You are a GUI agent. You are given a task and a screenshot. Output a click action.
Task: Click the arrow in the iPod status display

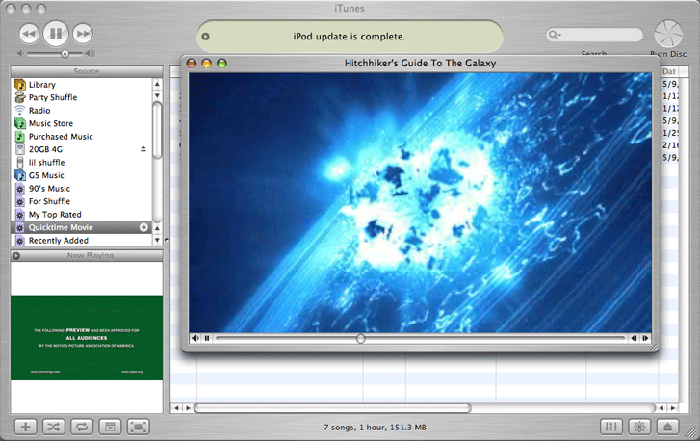click(205, 37)
